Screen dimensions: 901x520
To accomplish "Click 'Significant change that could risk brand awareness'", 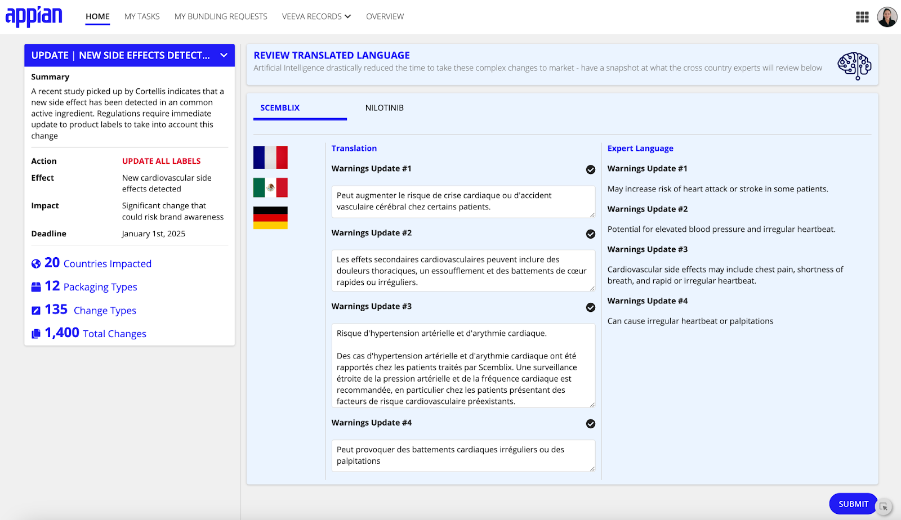I will pyautogui.click(x=172, y=211).
